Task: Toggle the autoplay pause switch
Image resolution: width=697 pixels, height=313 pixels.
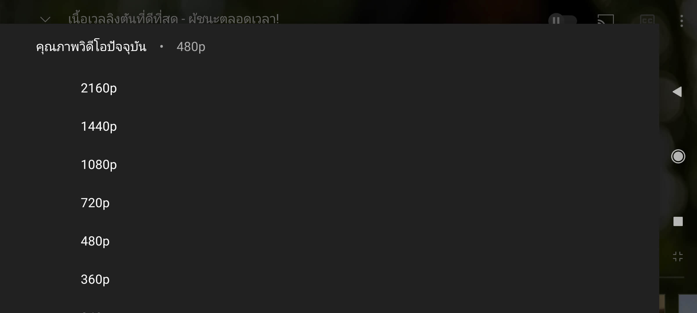Action: [562, 20]
